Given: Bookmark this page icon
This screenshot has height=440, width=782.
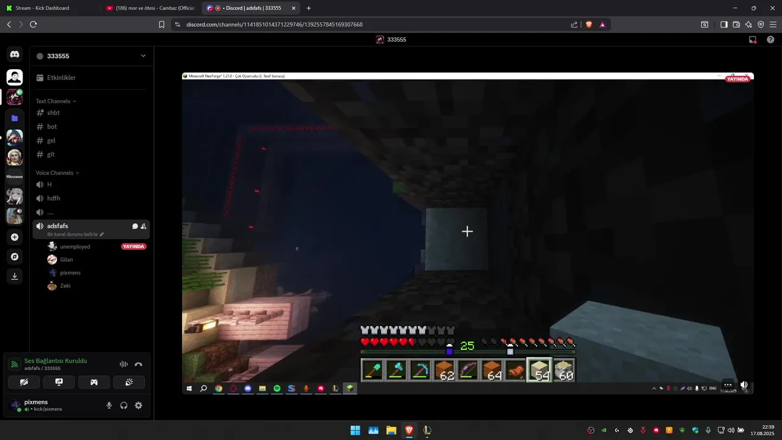Looking at the screenshot, I should coord(161,24).
